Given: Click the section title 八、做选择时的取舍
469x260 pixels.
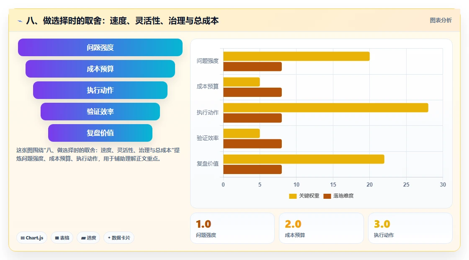Looking at the screenshot, I should tap(122, 21).
